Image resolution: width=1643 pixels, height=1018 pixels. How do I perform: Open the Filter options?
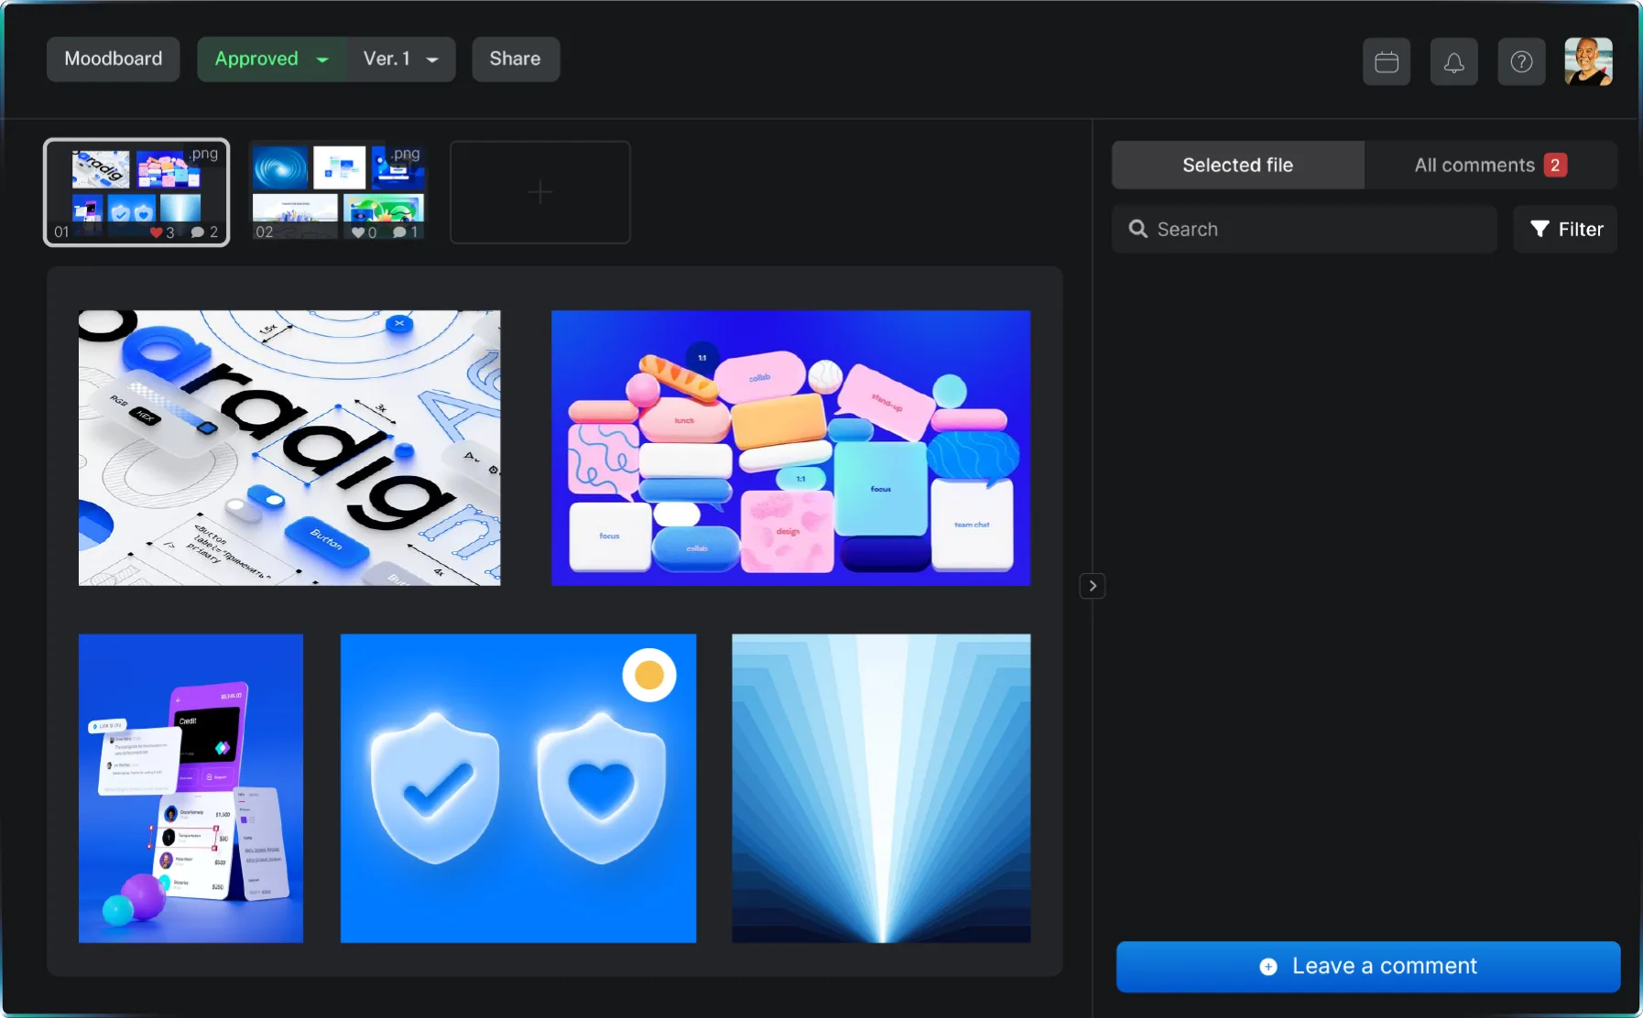(x=1565, y=230)
